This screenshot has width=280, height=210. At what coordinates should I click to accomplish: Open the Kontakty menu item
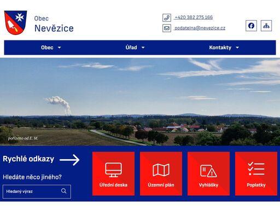220,48
